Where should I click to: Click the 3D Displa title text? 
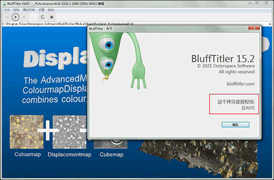[56, 59]
